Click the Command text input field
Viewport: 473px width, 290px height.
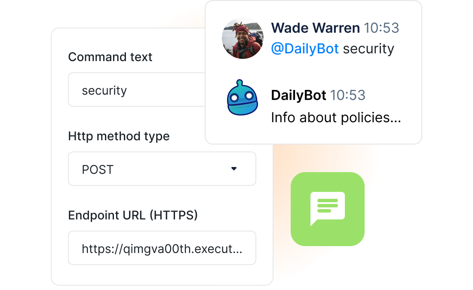[137, 89]
